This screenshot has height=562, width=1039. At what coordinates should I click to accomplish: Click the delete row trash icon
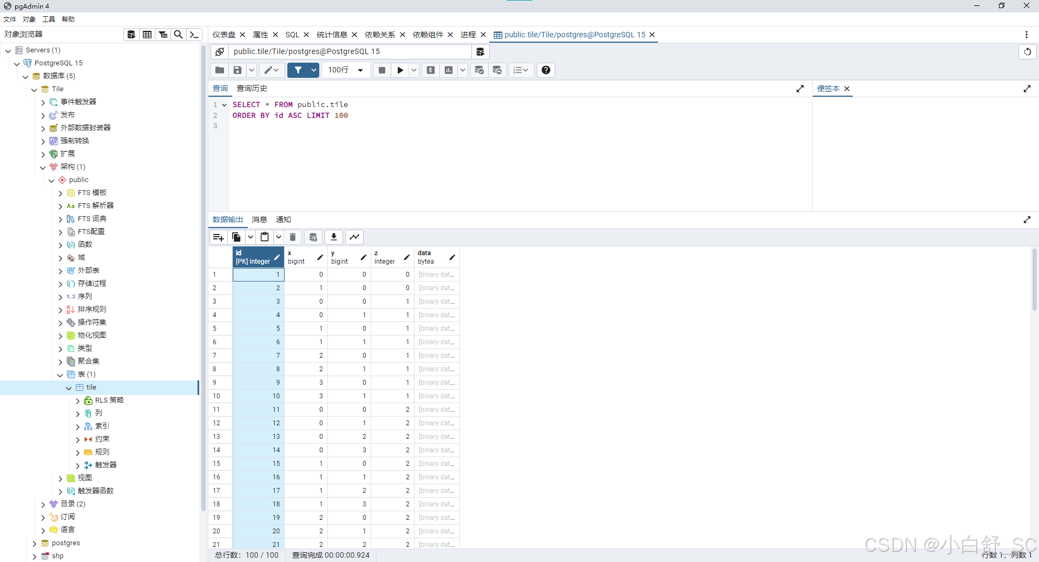point(293,237)
